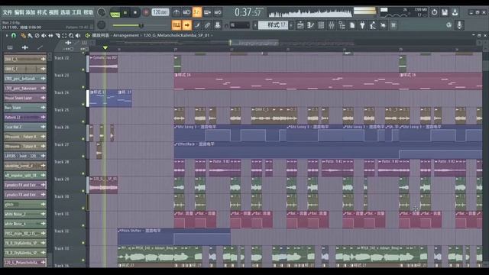489x275 pixels.
Task: Click the microphone one-click recording icon
Action: coord(459,25)
